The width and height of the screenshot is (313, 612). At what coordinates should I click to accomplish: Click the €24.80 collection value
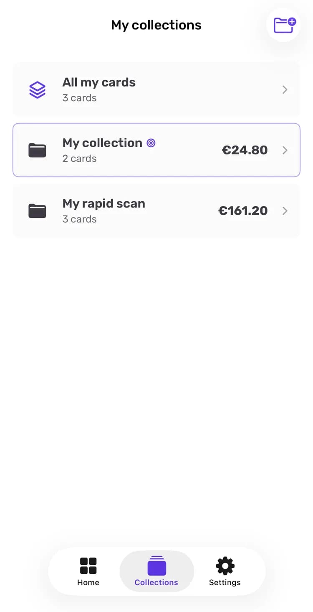pos(245,150)
